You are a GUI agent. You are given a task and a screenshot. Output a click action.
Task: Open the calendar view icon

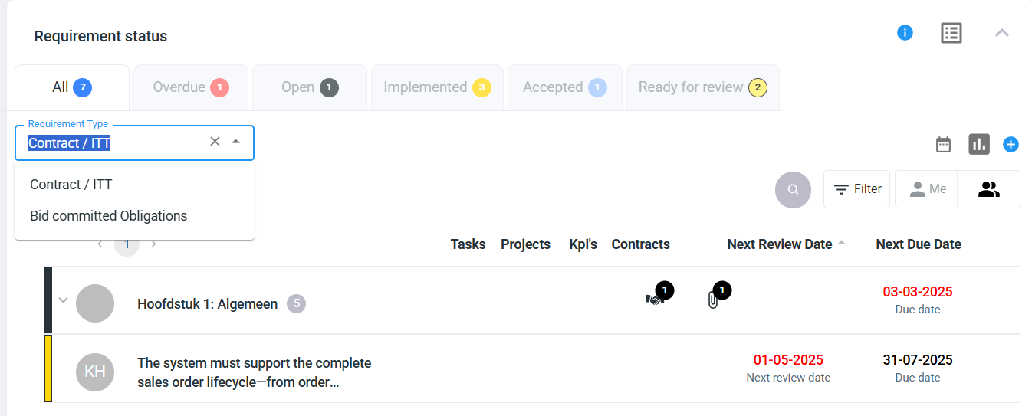943,144
